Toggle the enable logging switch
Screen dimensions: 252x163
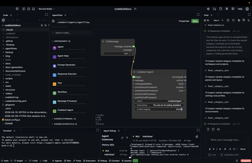(x=181, y=109)
